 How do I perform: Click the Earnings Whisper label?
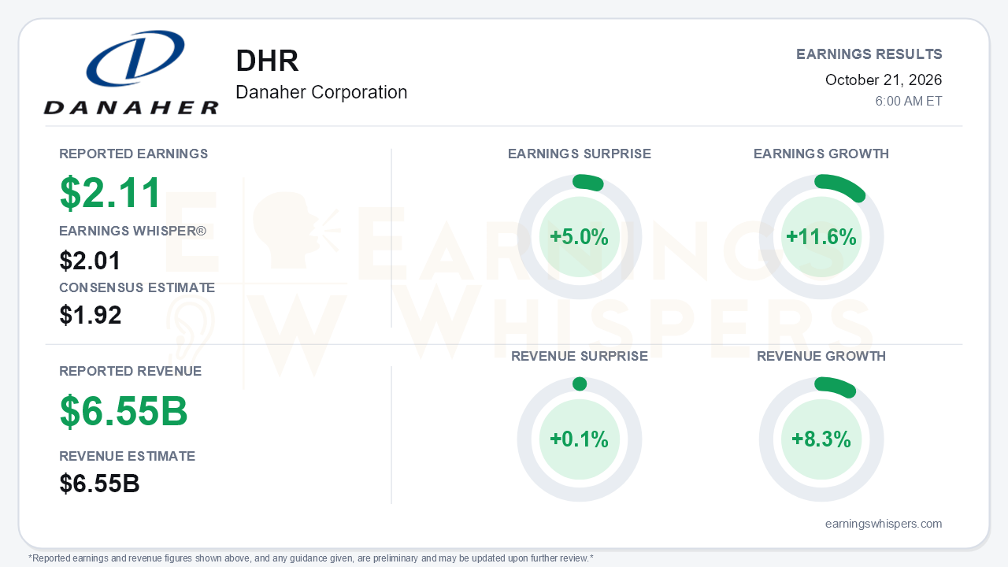(x=133, y=231)
